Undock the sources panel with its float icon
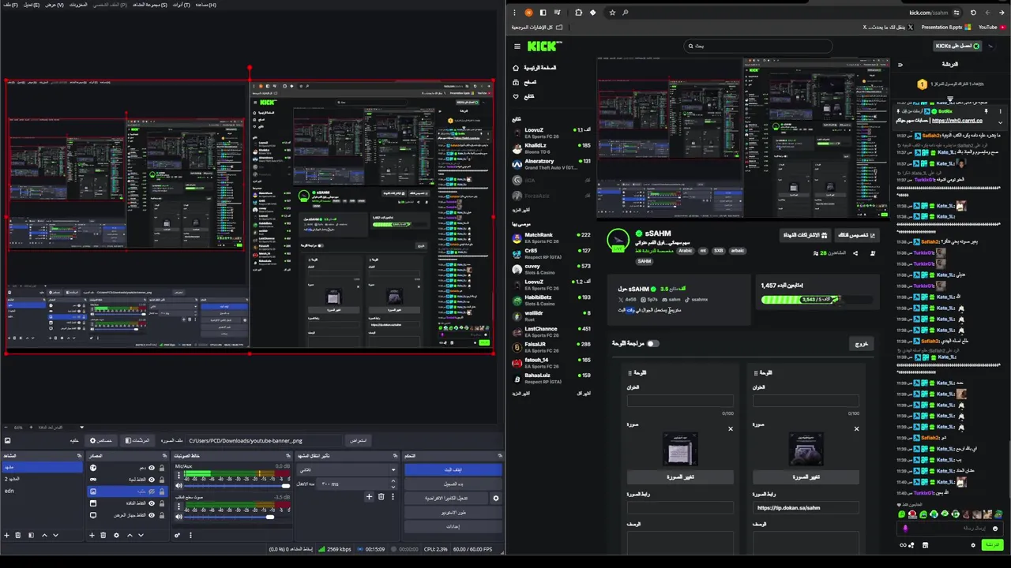Screen dimensions: 1011x568 (x=166, y=455)
